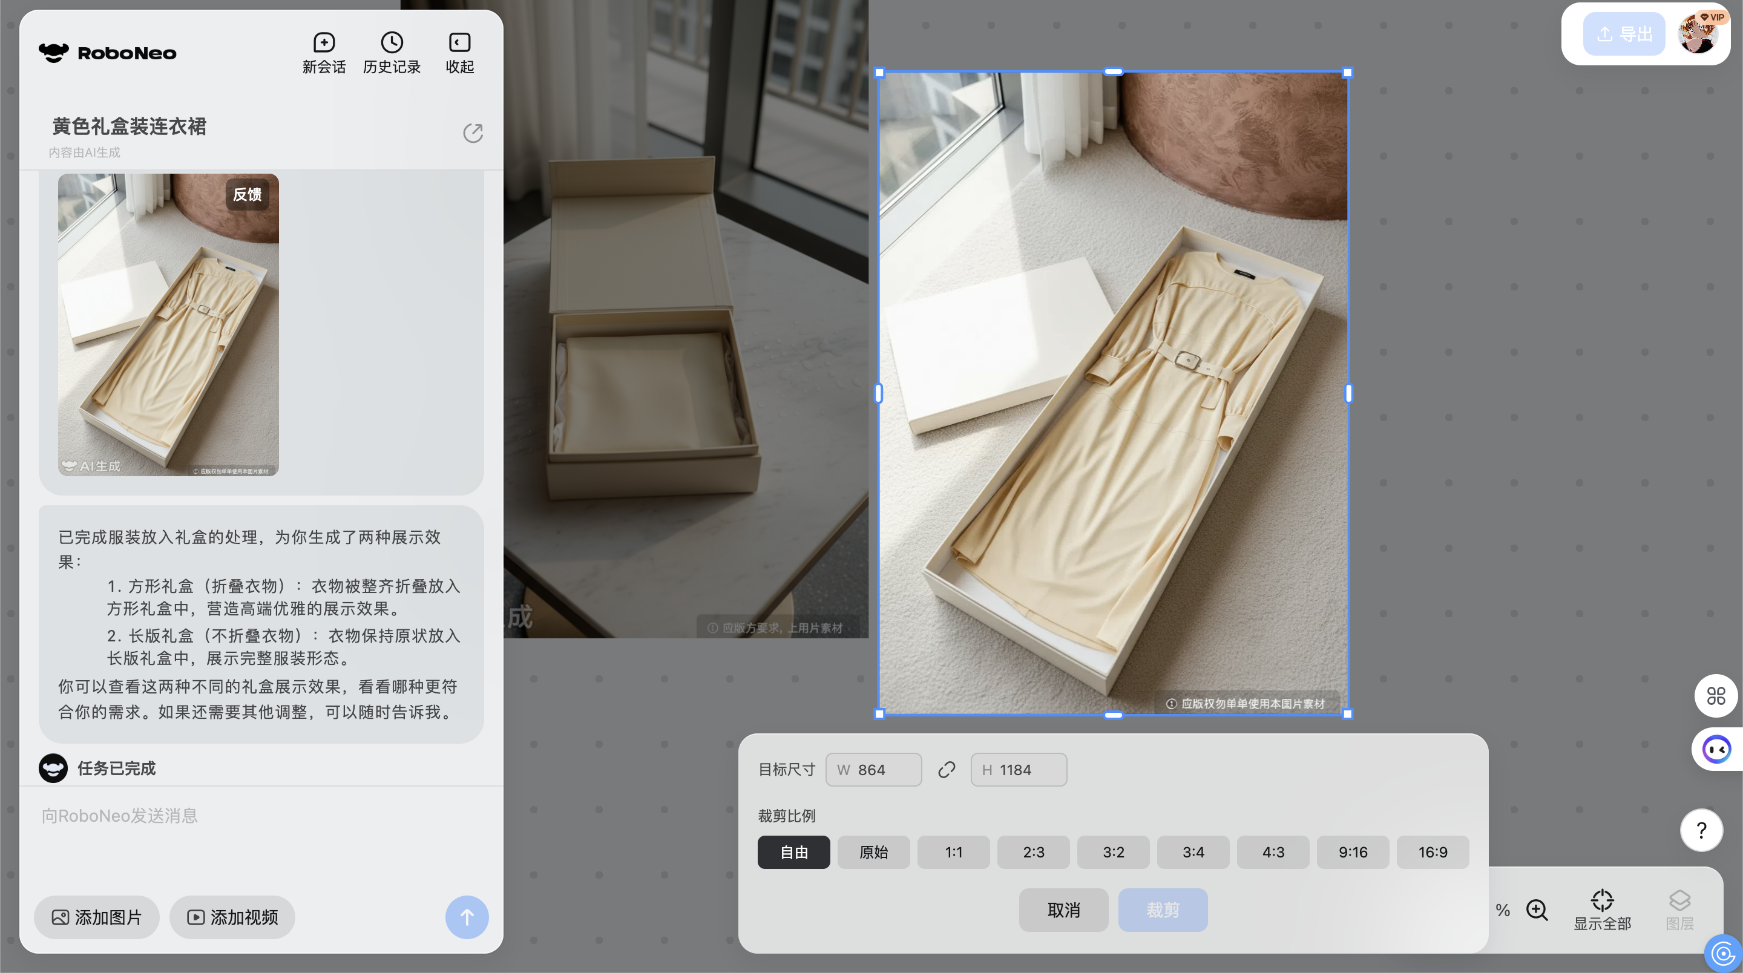Focus the 向RoboNeo发送消息 message box

coord(260,815)
